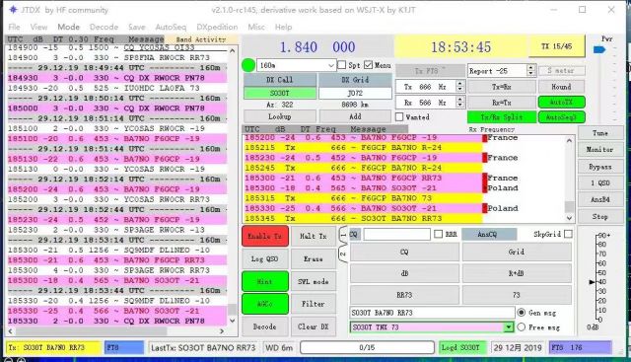Open the AutoSeq menu
The height and width of the screenshot is (362, 631).
coord(171,27)
